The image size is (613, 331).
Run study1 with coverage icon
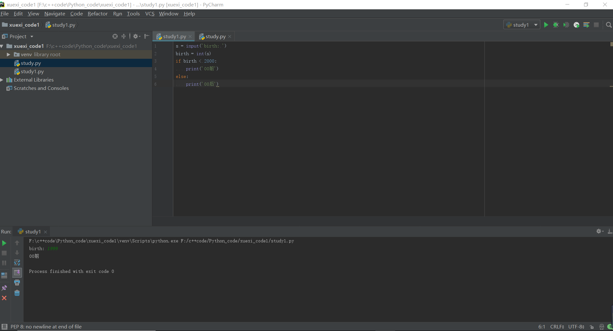click(x=566, y=25)
